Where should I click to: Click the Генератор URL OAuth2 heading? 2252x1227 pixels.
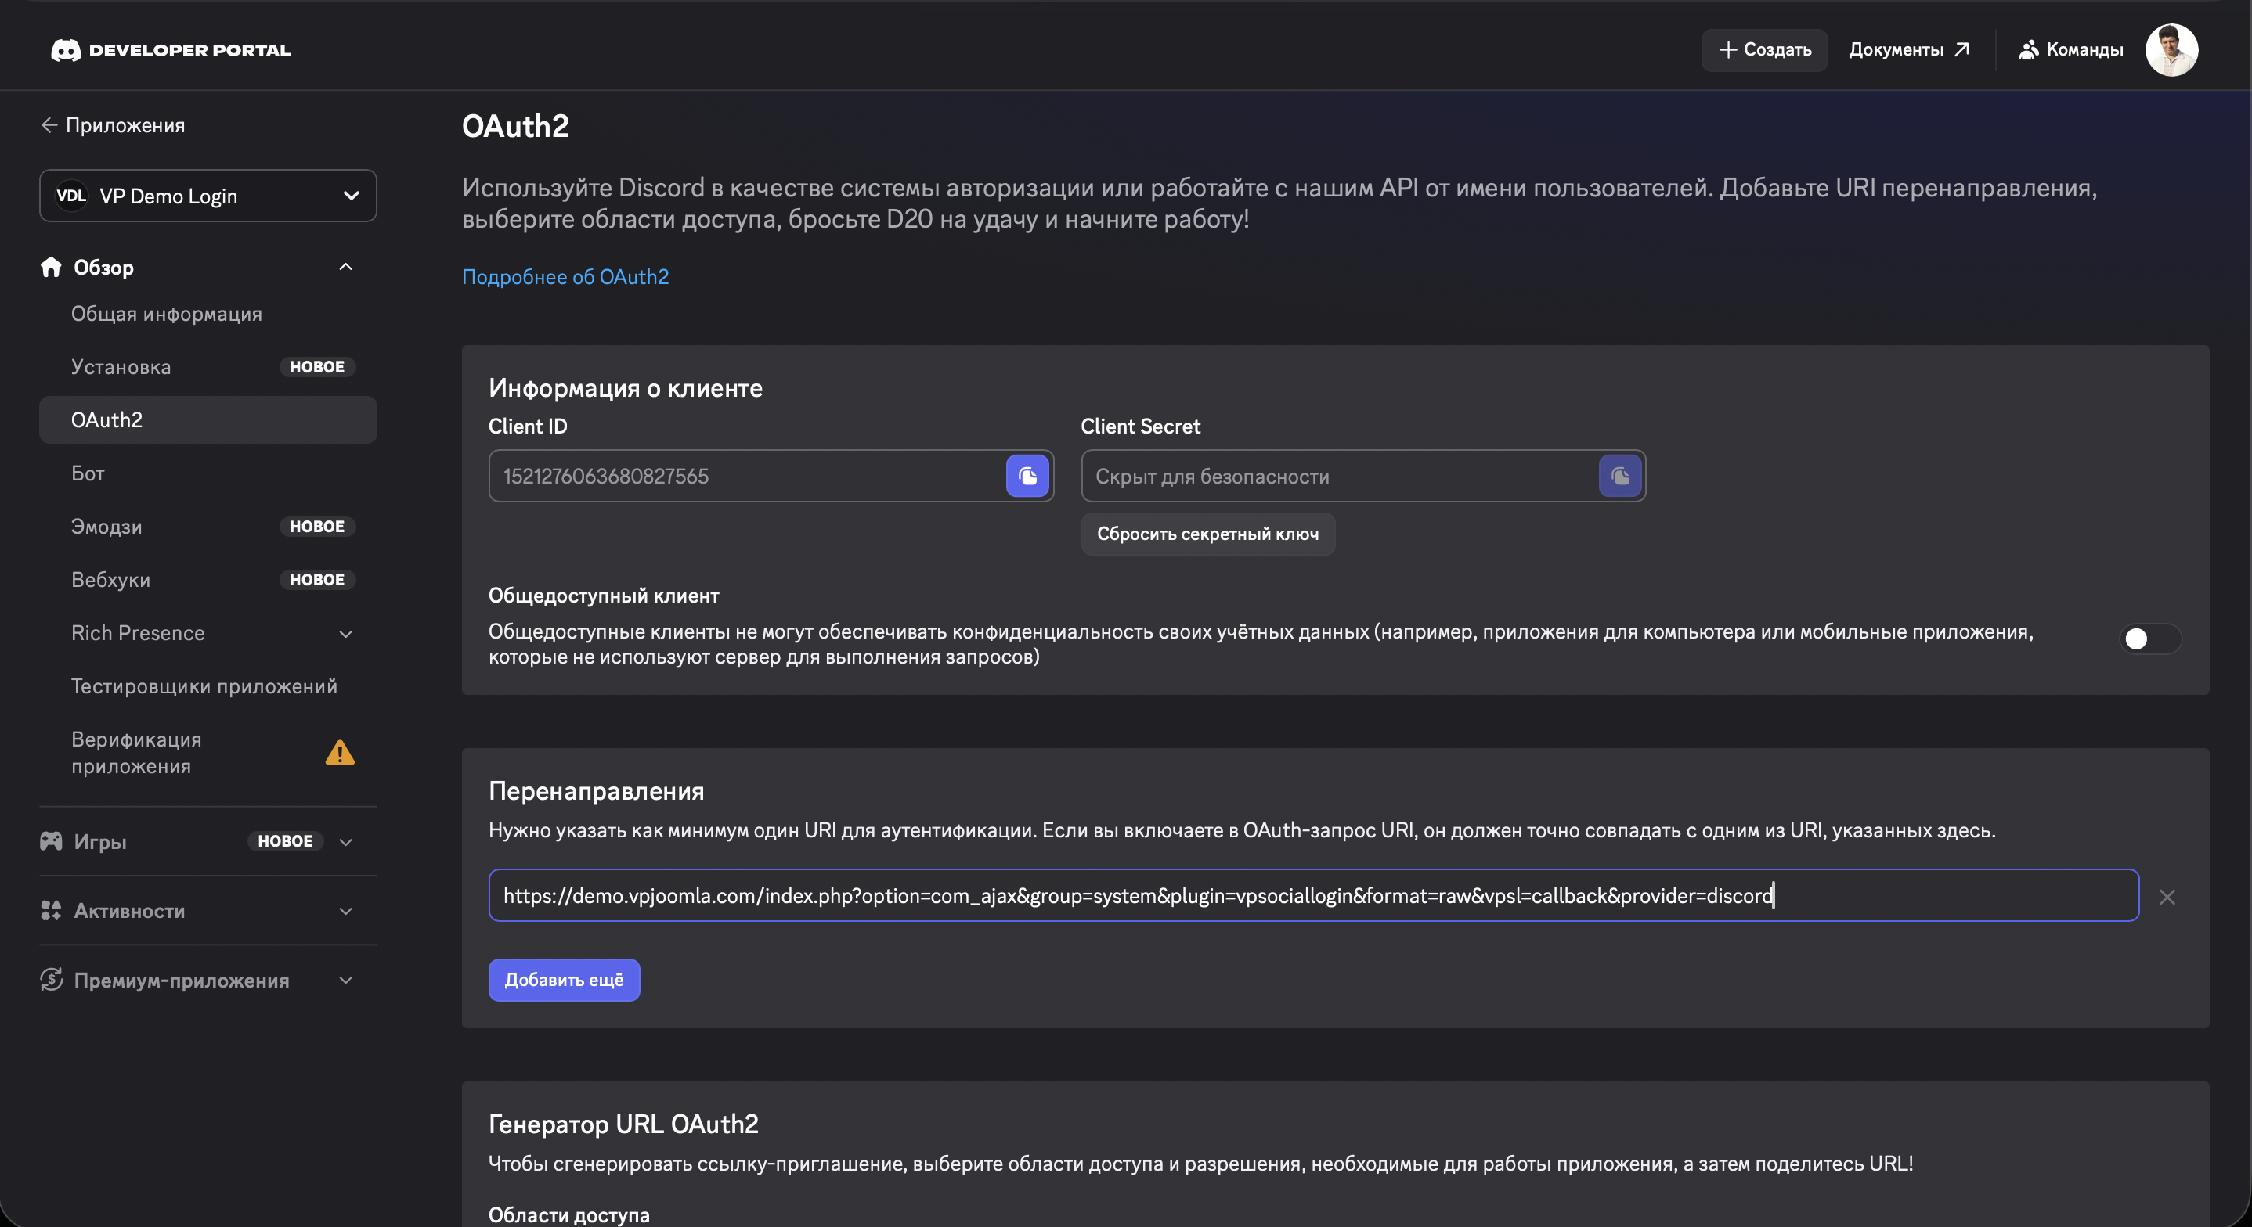(623, 1124)
